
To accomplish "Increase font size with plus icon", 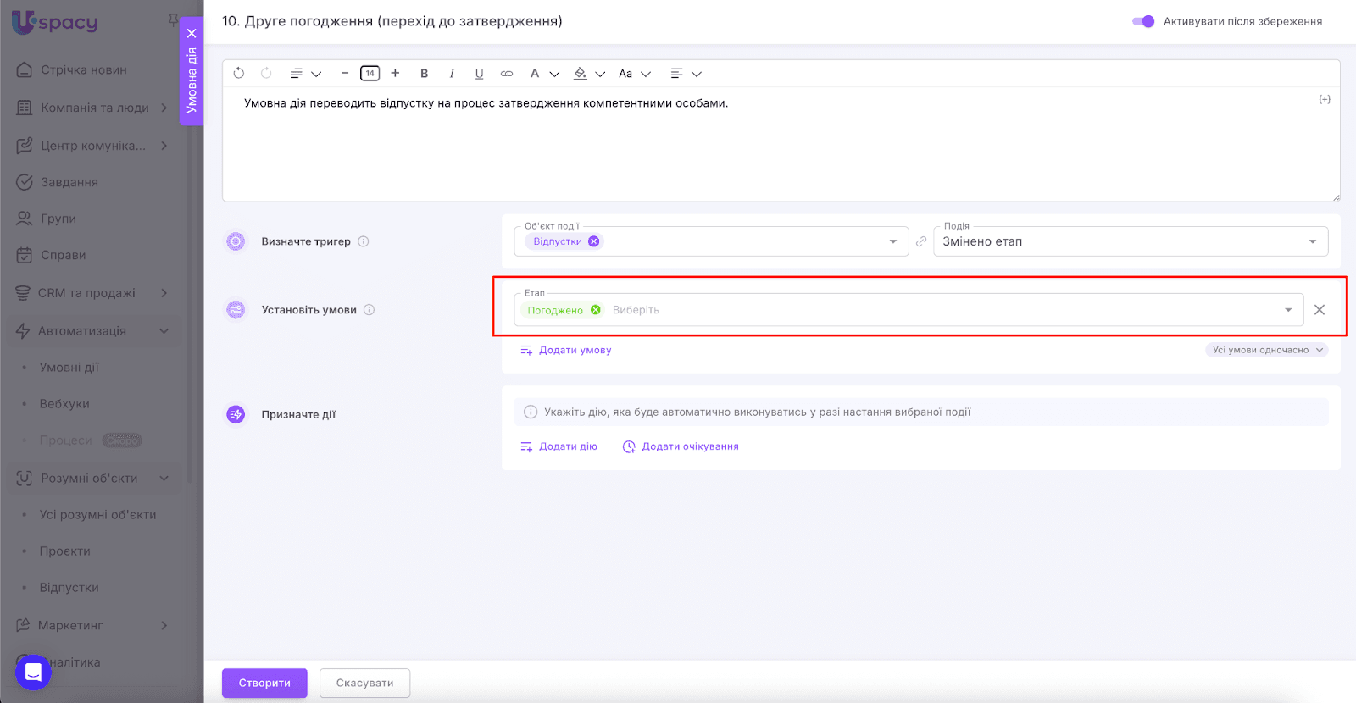I will point(395,74).
